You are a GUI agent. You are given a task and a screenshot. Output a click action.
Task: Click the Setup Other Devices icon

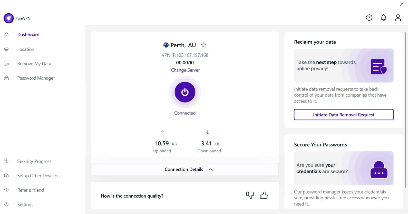pyautogui.click(x=6, y=175)
